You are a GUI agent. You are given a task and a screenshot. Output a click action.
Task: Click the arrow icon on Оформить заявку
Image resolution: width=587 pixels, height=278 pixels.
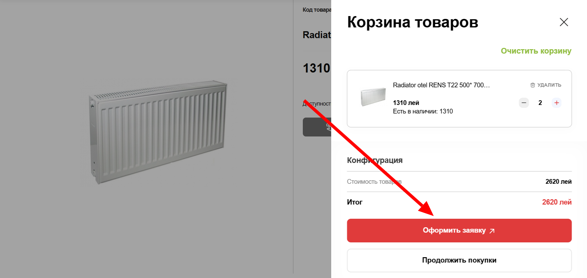pos(492,231)
